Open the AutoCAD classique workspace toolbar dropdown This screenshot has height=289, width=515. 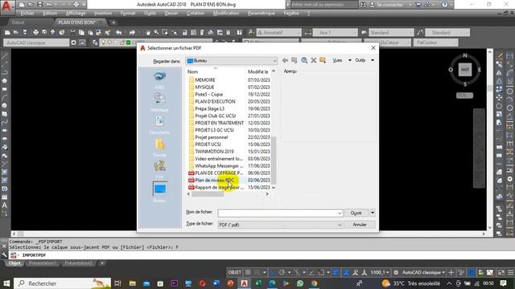click(36, 43)
